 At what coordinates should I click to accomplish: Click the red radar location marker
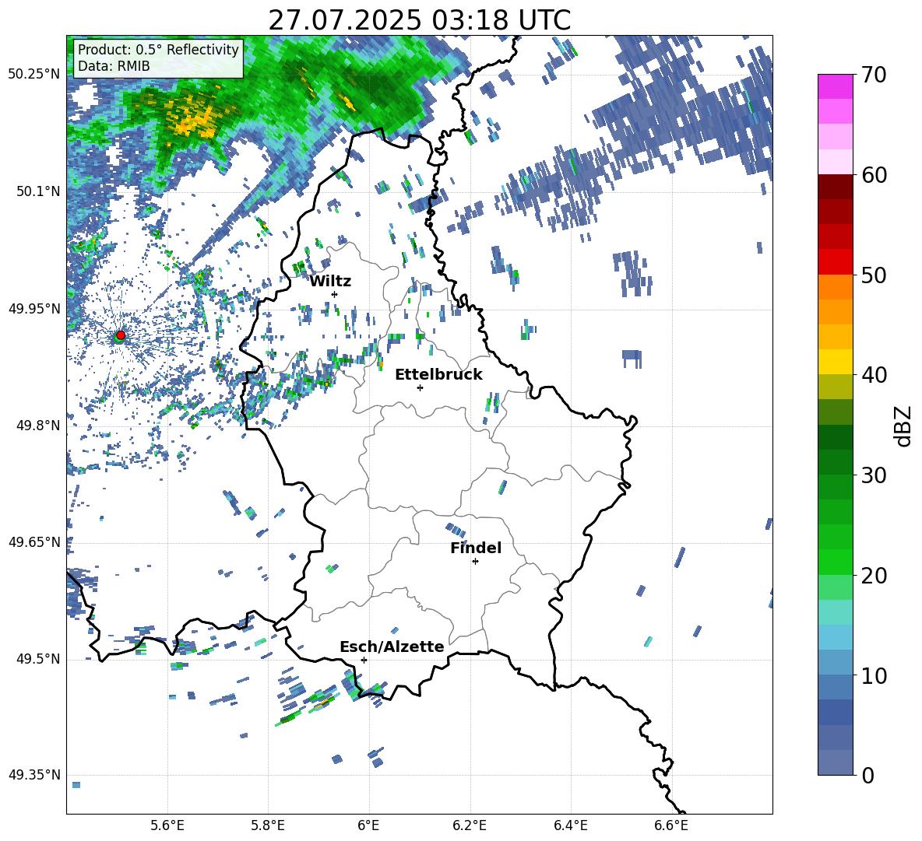pyautogui.click(x=121, y=335)
